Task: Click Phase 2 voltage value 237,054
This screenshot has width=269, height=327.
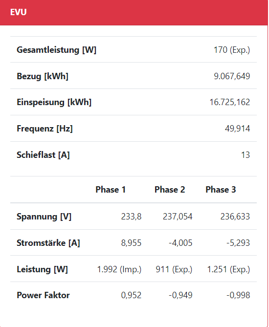Action: (x=178, y=217)
